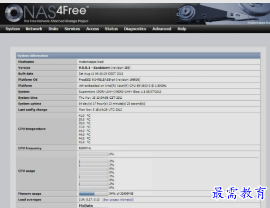The height and width of the screenshot is (208, 270).
Task: Click the MxData label
Action: point(86,206)
